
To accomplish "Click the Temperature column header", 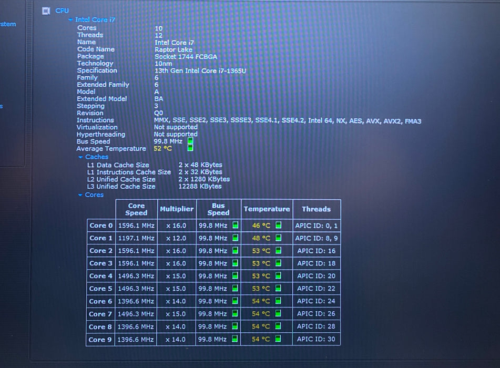I will click(x=267, y=209).
